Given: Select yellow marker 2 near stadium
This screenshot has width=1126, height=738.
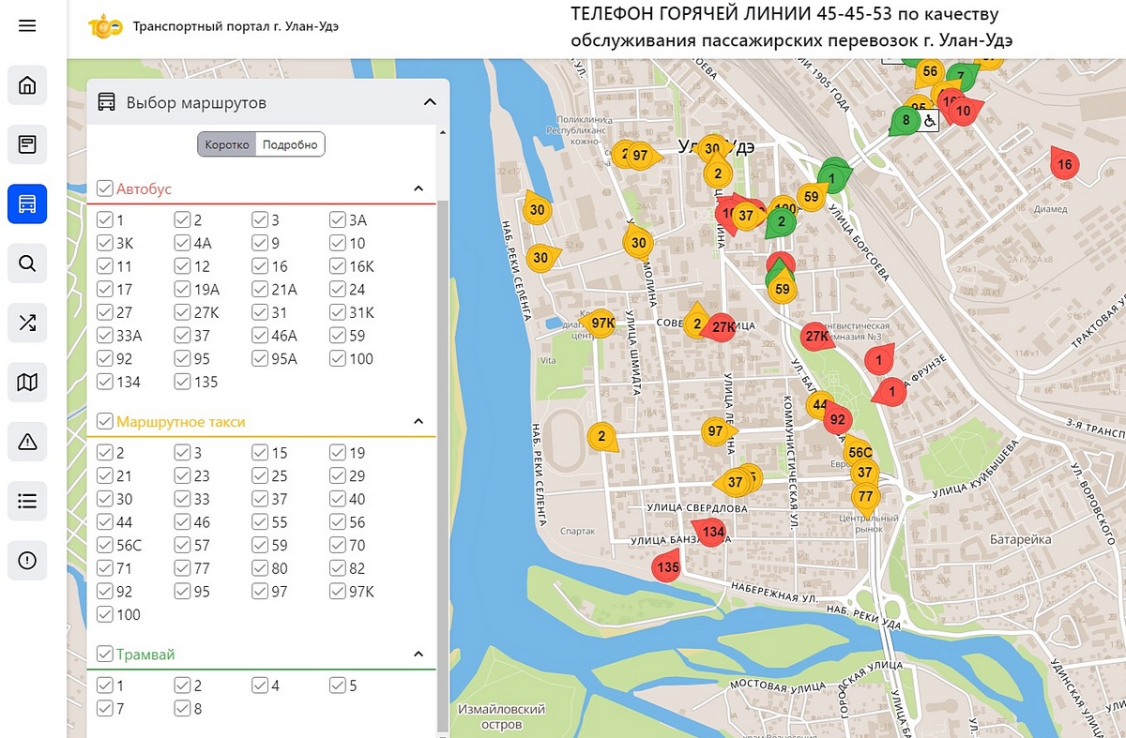Looking at the screenshot, I should pos(601,436).
